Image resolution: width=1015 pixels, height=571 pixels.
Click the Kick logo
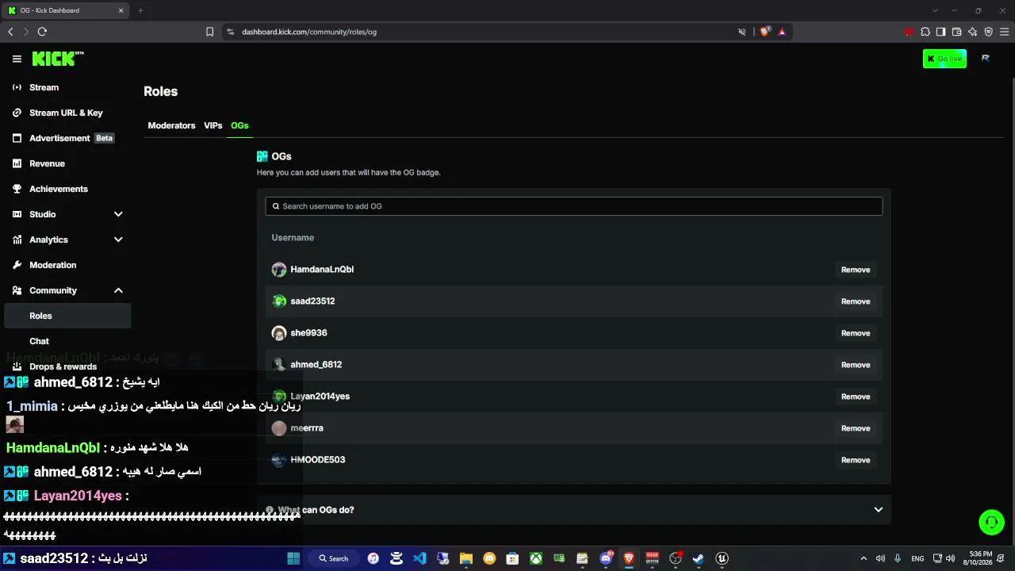point(58,59)
